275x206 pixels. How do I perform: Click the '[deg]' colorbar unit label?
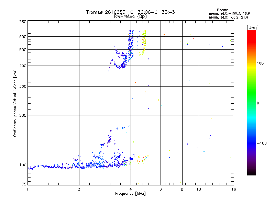(x=252, y=27)
